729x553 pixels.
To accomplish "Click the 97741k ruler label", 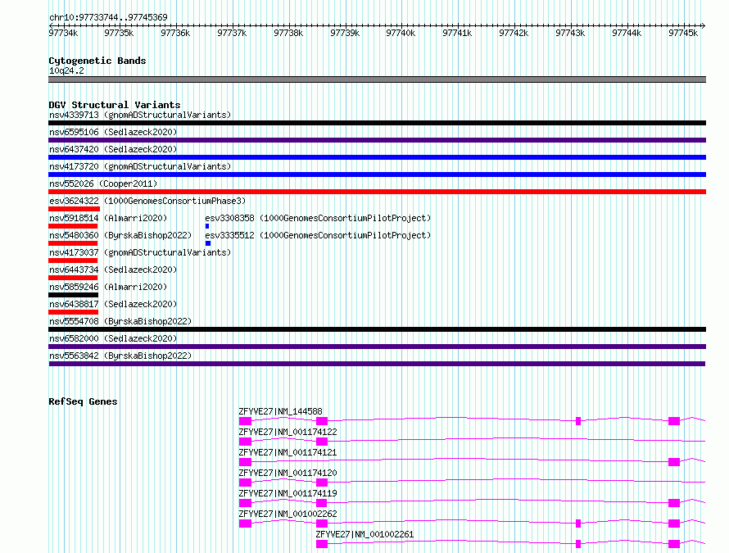I will (x=457, y=33).
